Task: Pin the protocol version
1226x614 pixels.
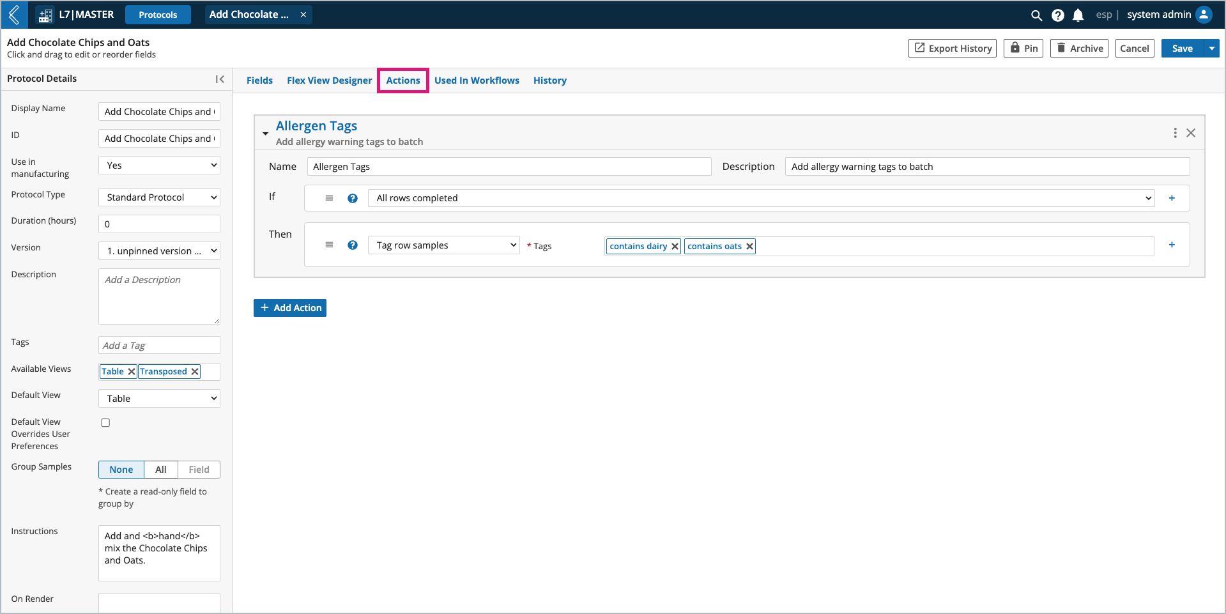Action: coord(1023,48)
